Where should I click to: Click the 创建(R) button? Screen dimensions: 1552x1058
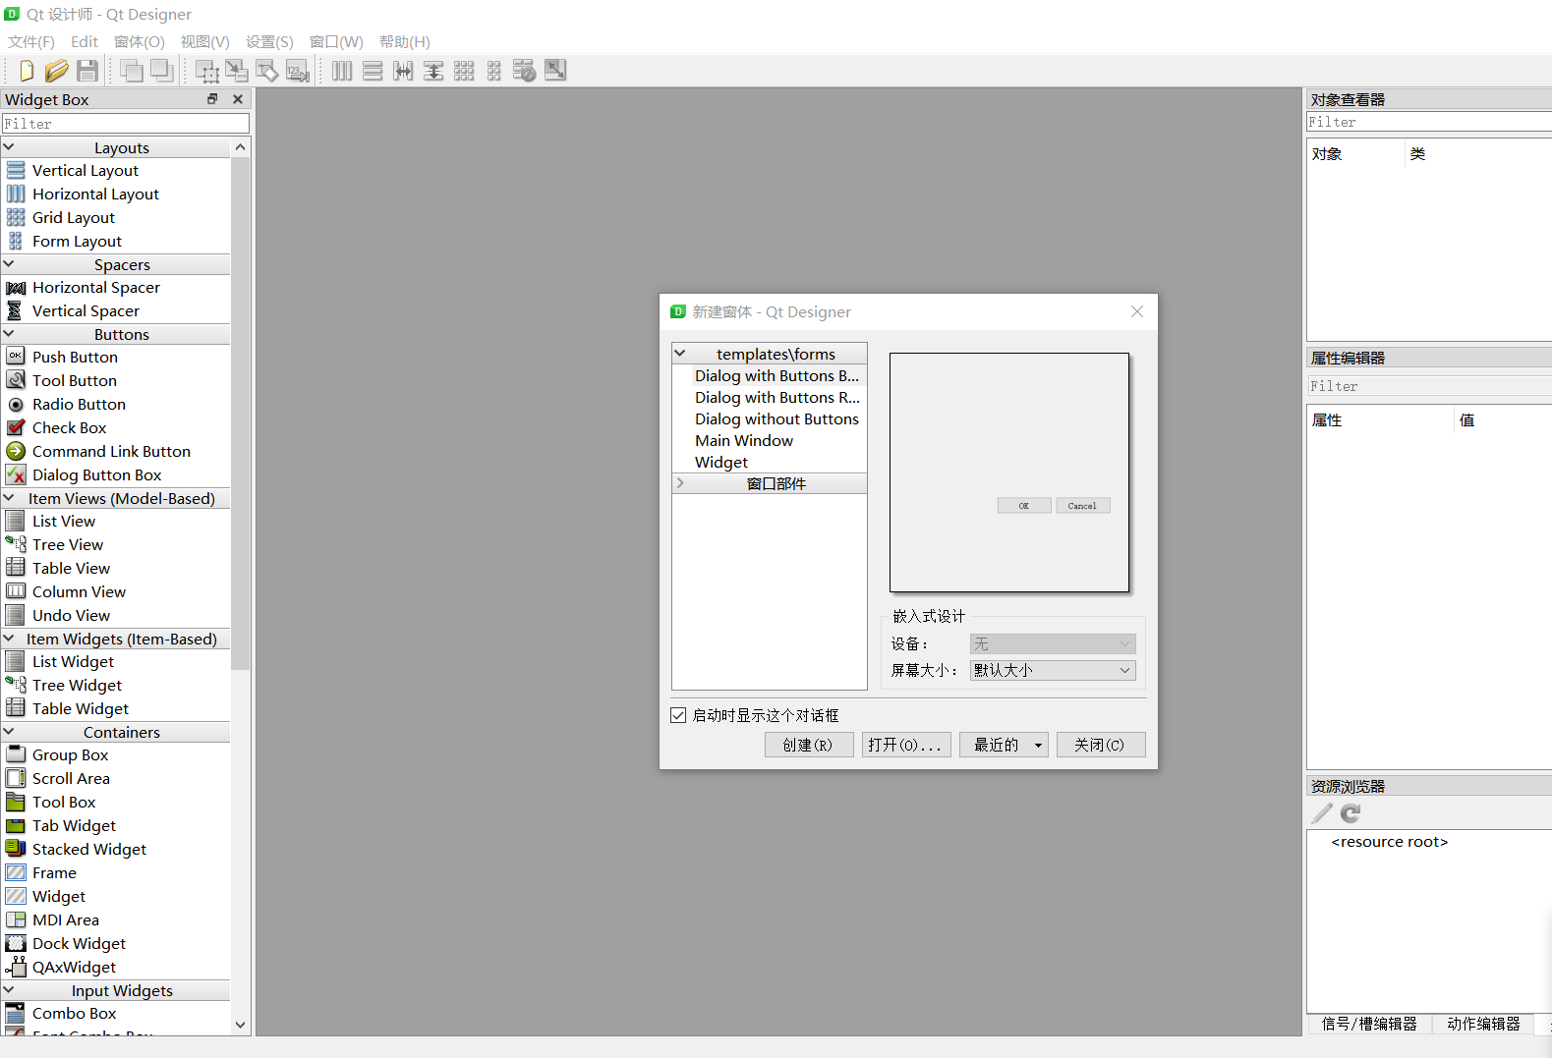809,745
